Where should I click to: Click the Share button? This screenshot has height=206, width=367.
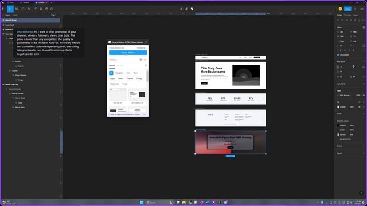click(x=348, y=9)
